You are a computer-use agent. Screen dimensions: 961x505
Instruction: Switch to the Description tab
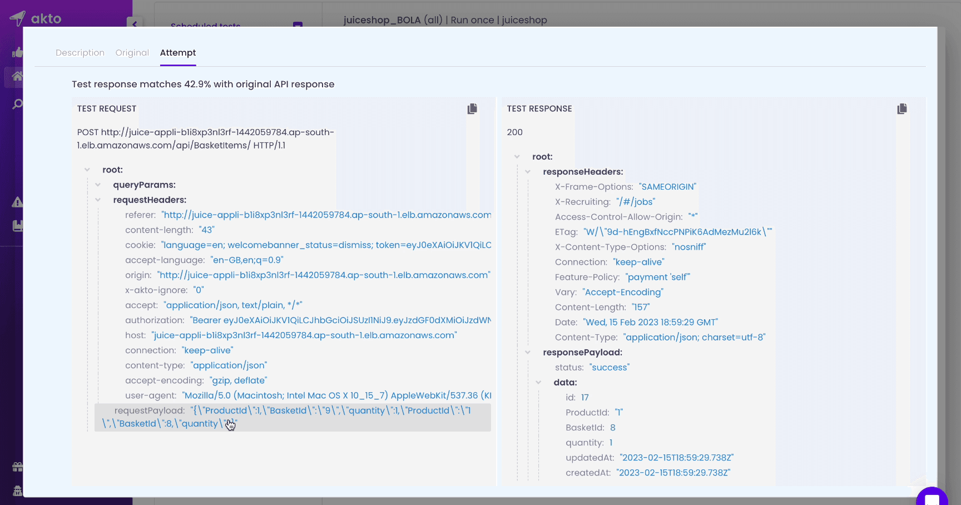click(80, 52)
